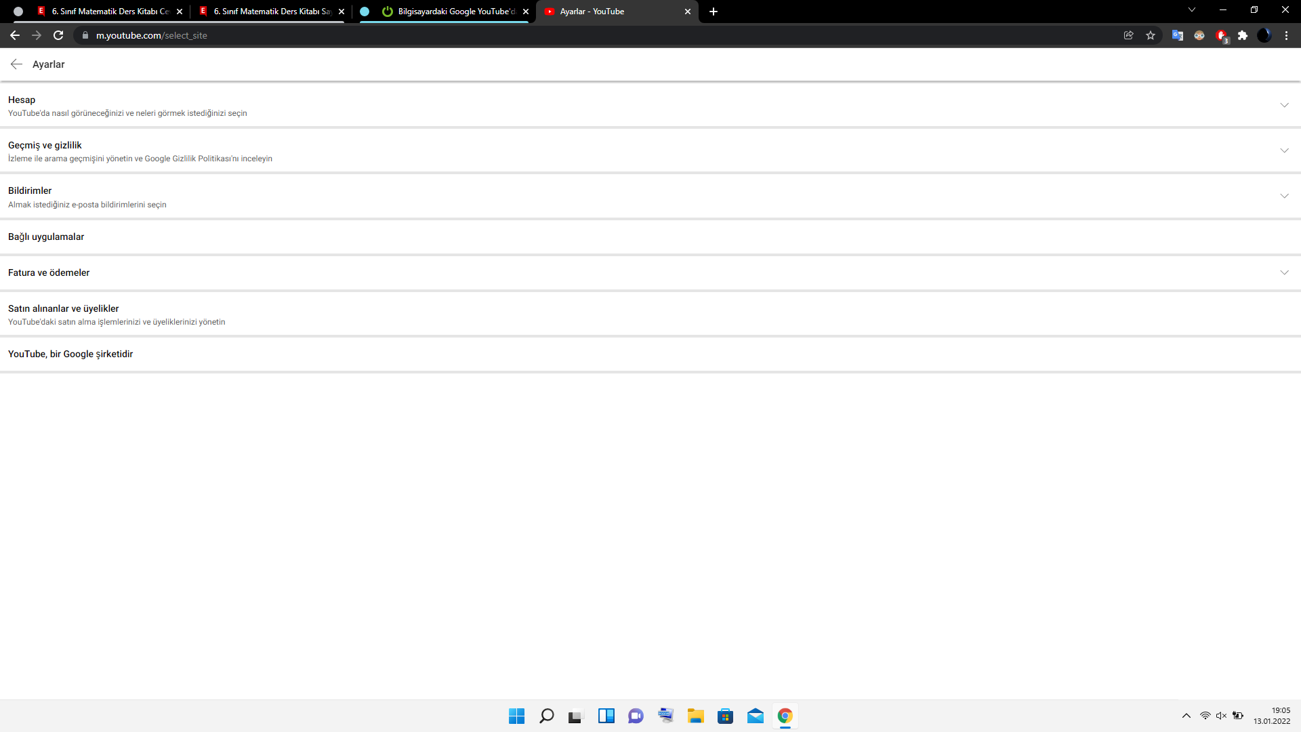
Task: Open the Google Translate extension icon
Action: click(x=1178, y=35)
